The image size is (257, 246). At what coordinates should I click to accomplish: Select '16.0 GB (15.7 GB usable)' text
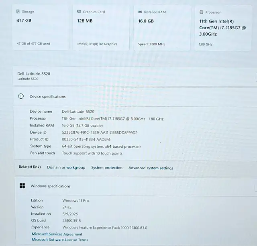tap(82, 126)
